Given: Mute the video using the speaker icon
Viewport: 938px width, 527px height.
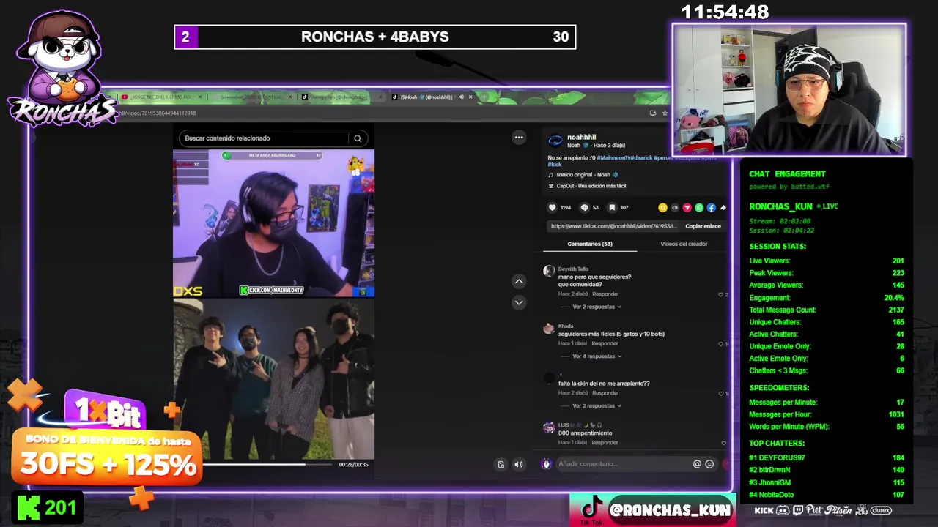Looking at the screenshot, I should click(x=519, y=464).
